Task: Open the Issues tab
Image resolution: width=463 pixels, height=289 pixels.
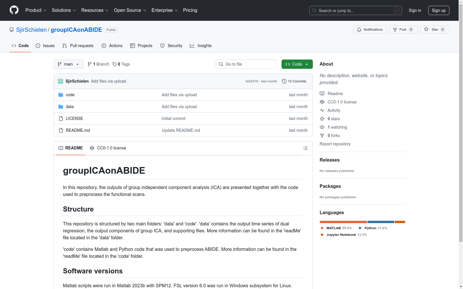Action: (x=45, y=46)
